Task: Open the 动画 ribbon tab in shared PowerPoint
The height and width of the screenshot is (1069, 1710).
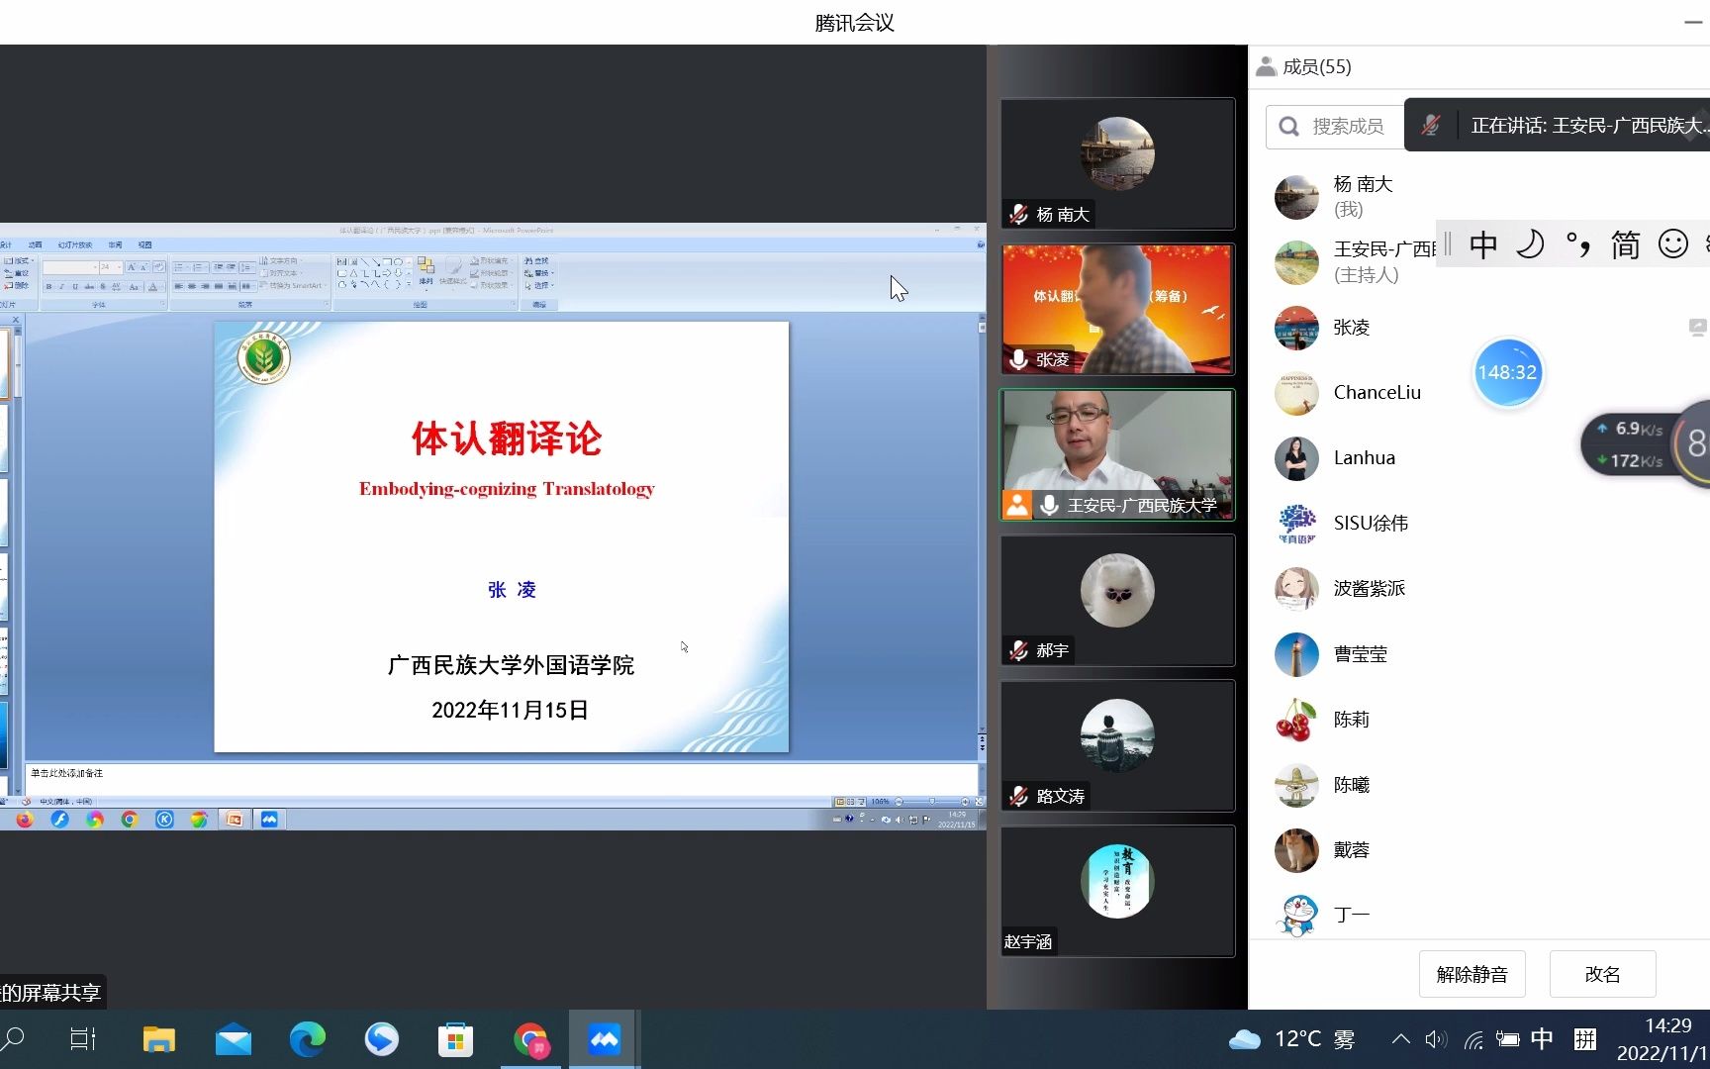Action: (36, 244)
